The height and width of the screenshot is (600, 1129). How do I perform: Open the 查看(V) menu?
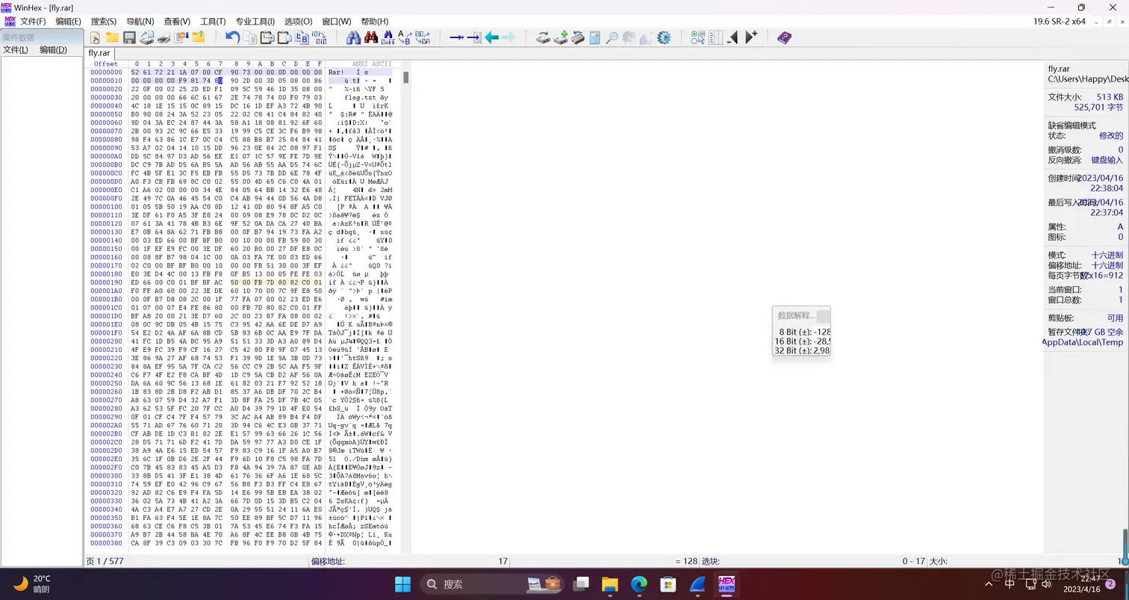(177, 22)
